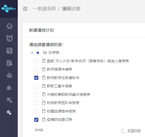
Task: Open the alarm clock sidebar icon
Action: [9, 38]
